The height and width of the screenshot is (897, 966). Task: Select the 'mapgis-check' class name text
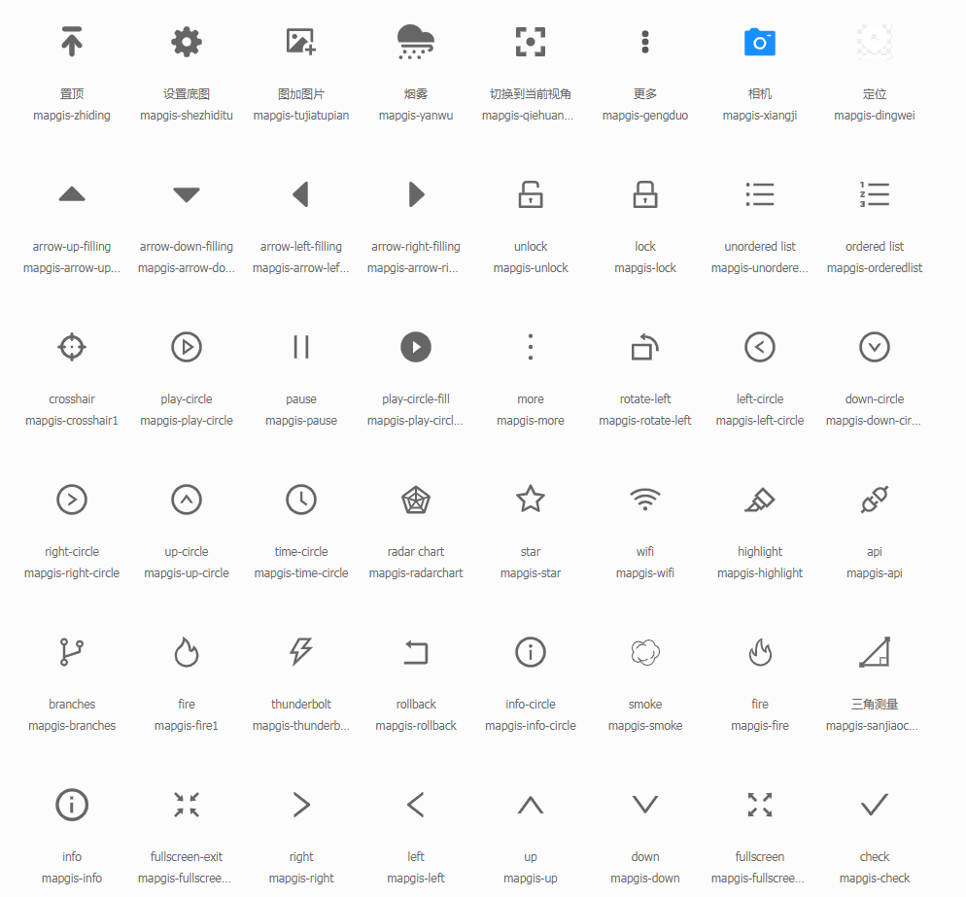(x=875, y=878)
